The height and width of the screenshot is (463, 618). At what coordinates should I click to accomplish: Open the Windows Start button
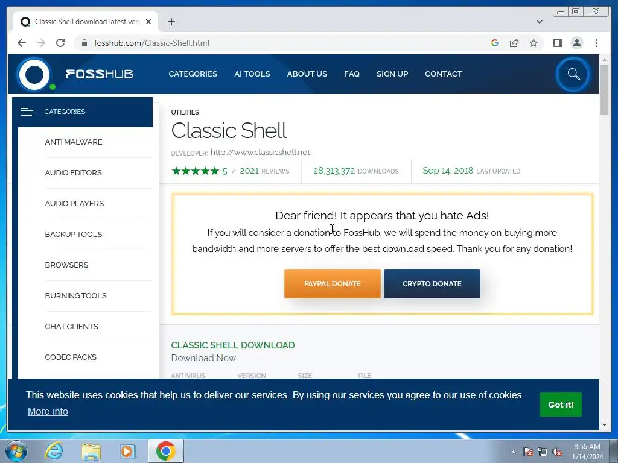pyautogui.click(x=16, y=451)
